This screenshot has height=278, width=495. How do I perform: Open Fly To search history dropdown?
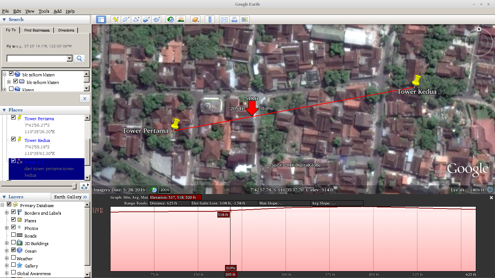pos(70,59)
